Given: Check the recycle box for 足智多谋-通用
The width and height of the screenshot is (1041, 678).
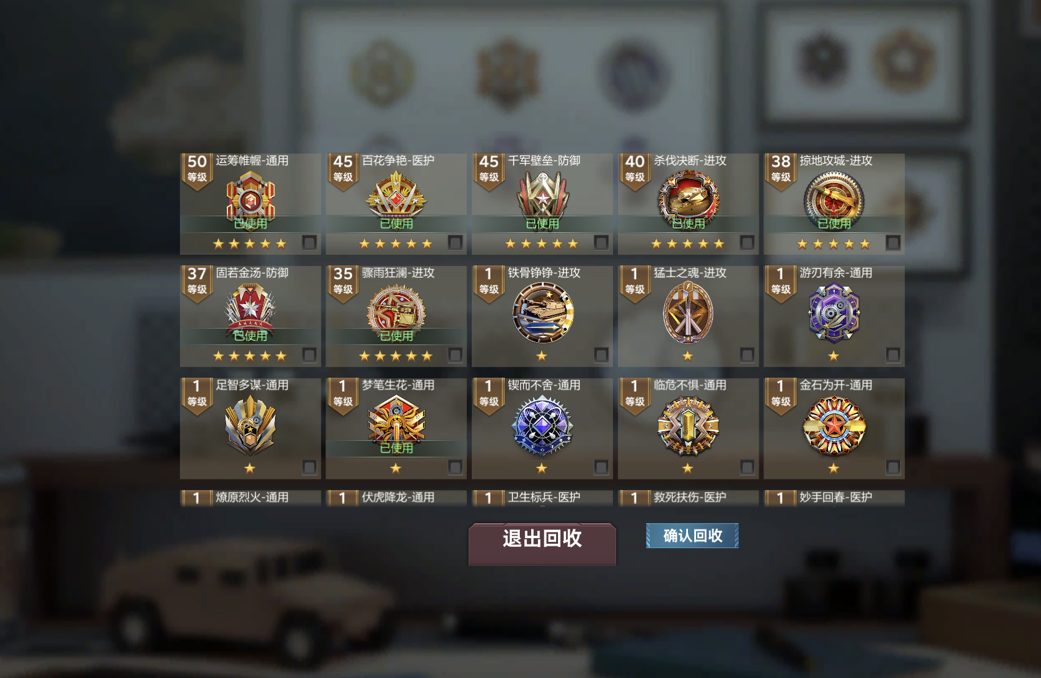Looking at the screenshot, I should (x=309, y=467).
